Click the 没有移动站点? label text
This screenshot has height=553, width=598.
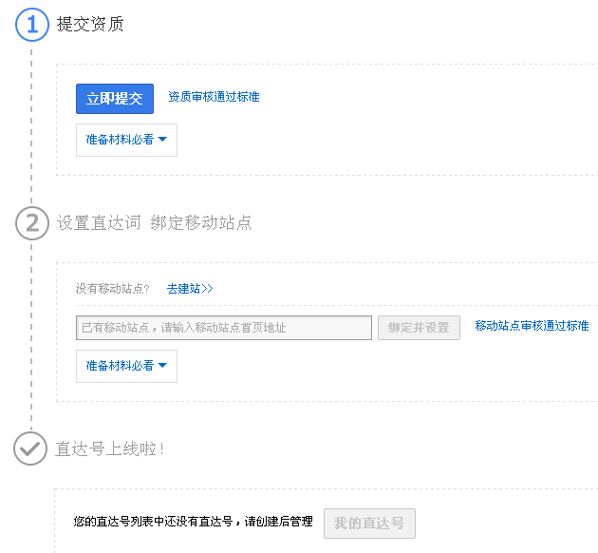(113, 289)
